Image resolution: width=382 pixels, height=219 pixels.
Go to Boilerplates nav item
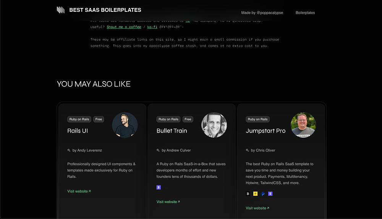(305, 13)
